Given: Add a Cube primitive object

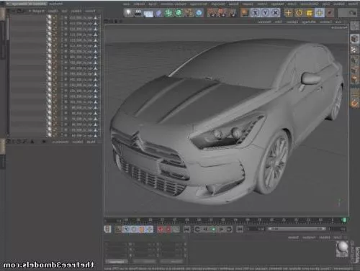Looking at the screenshot, I should 199,13.
